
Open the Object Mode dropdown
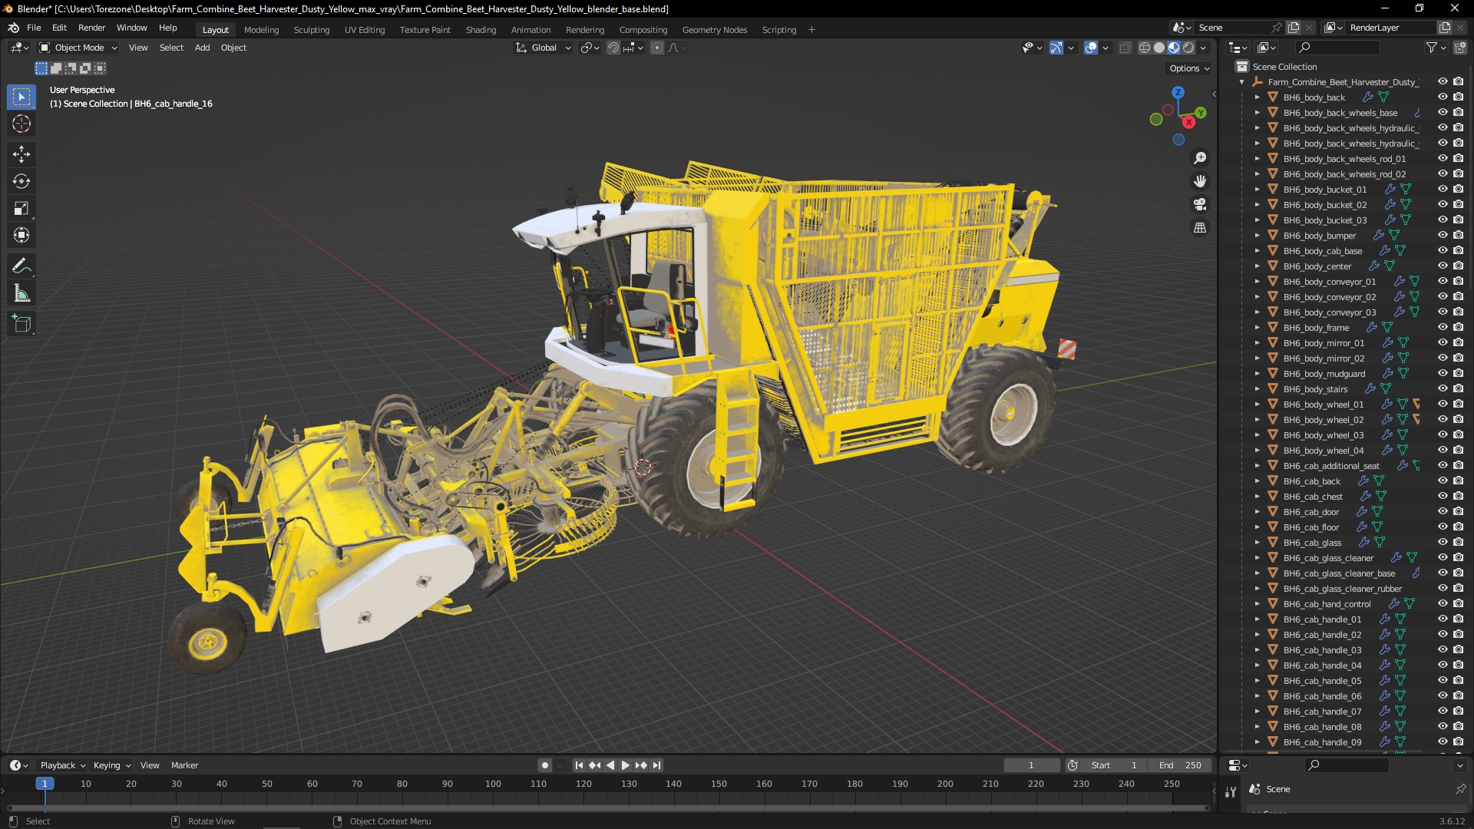pyautogui.click(x=78, y=48)
